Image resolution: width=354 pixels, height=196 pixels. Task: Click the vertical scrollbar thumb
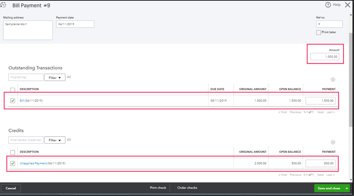(351, 80)
